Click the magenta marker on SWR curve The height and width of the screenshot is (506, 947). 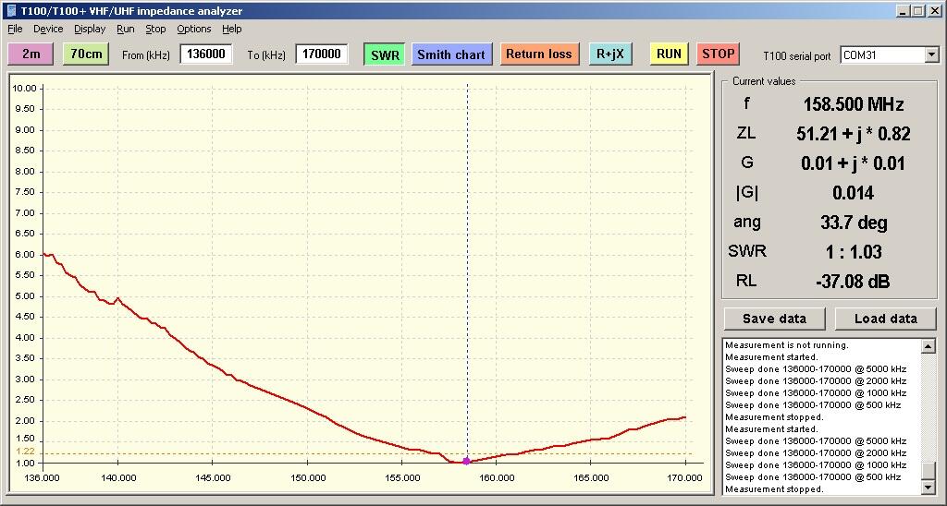[x=466, y=460]
